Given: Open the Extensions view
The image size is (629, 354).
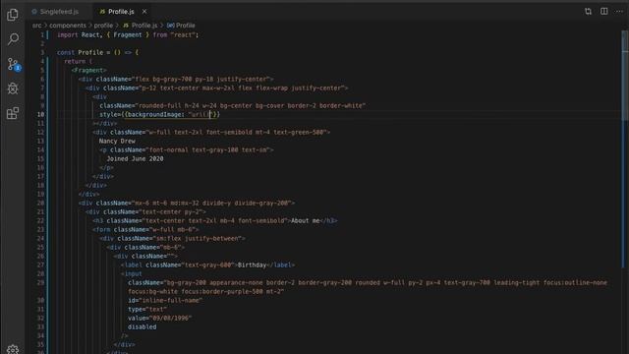Looking at the screenshot, I should [x=13, y=113].
